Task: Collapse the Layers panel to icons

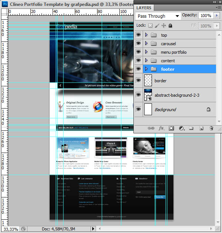Action: pyautogui.click(x=215, y=2)
